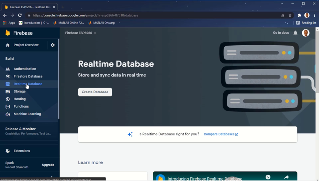Open project settings gear icon
The height and width of the screenshot is (181, 319).
click(x=52, y=45)
